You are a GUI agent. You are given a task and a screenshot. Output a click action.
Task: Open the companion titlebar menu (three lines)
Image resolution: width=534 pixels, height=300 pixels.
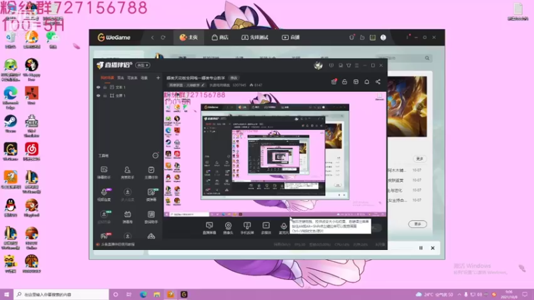pos(356,65)
